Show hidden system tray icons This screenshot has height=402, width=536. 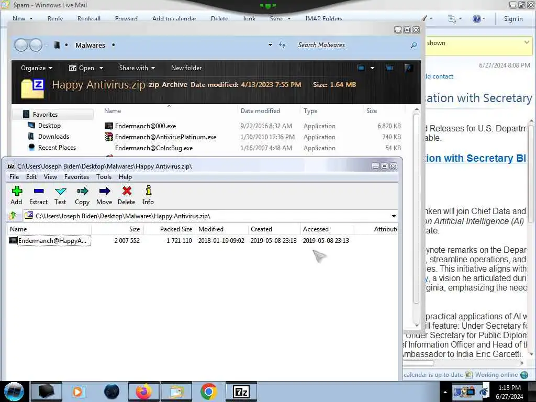tap(445, 392)
